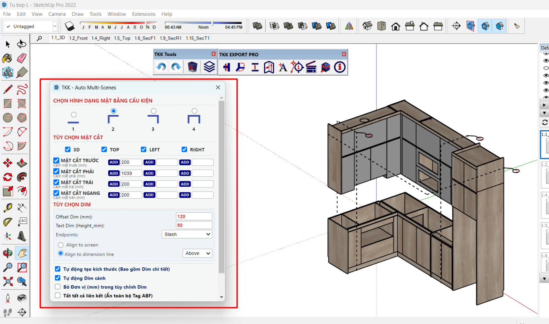Activate the Push/Pull tool
The width and height of the screenshot is (549, 324).
point(22,163)
